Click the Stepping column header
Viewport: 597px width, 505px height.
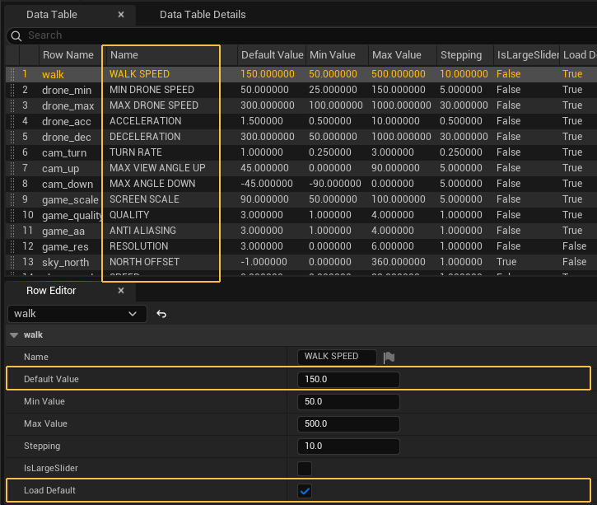(460, 55)
